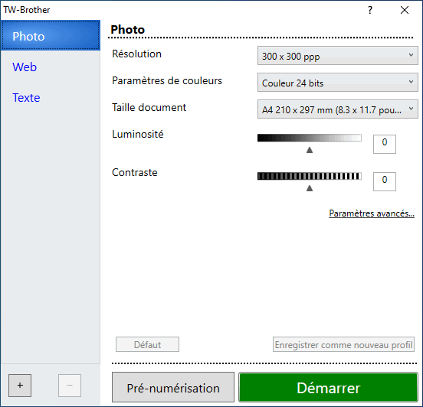Open the Paramètres avancés link
This screenshot has height=407, width=423.
(x=372, y=213)
